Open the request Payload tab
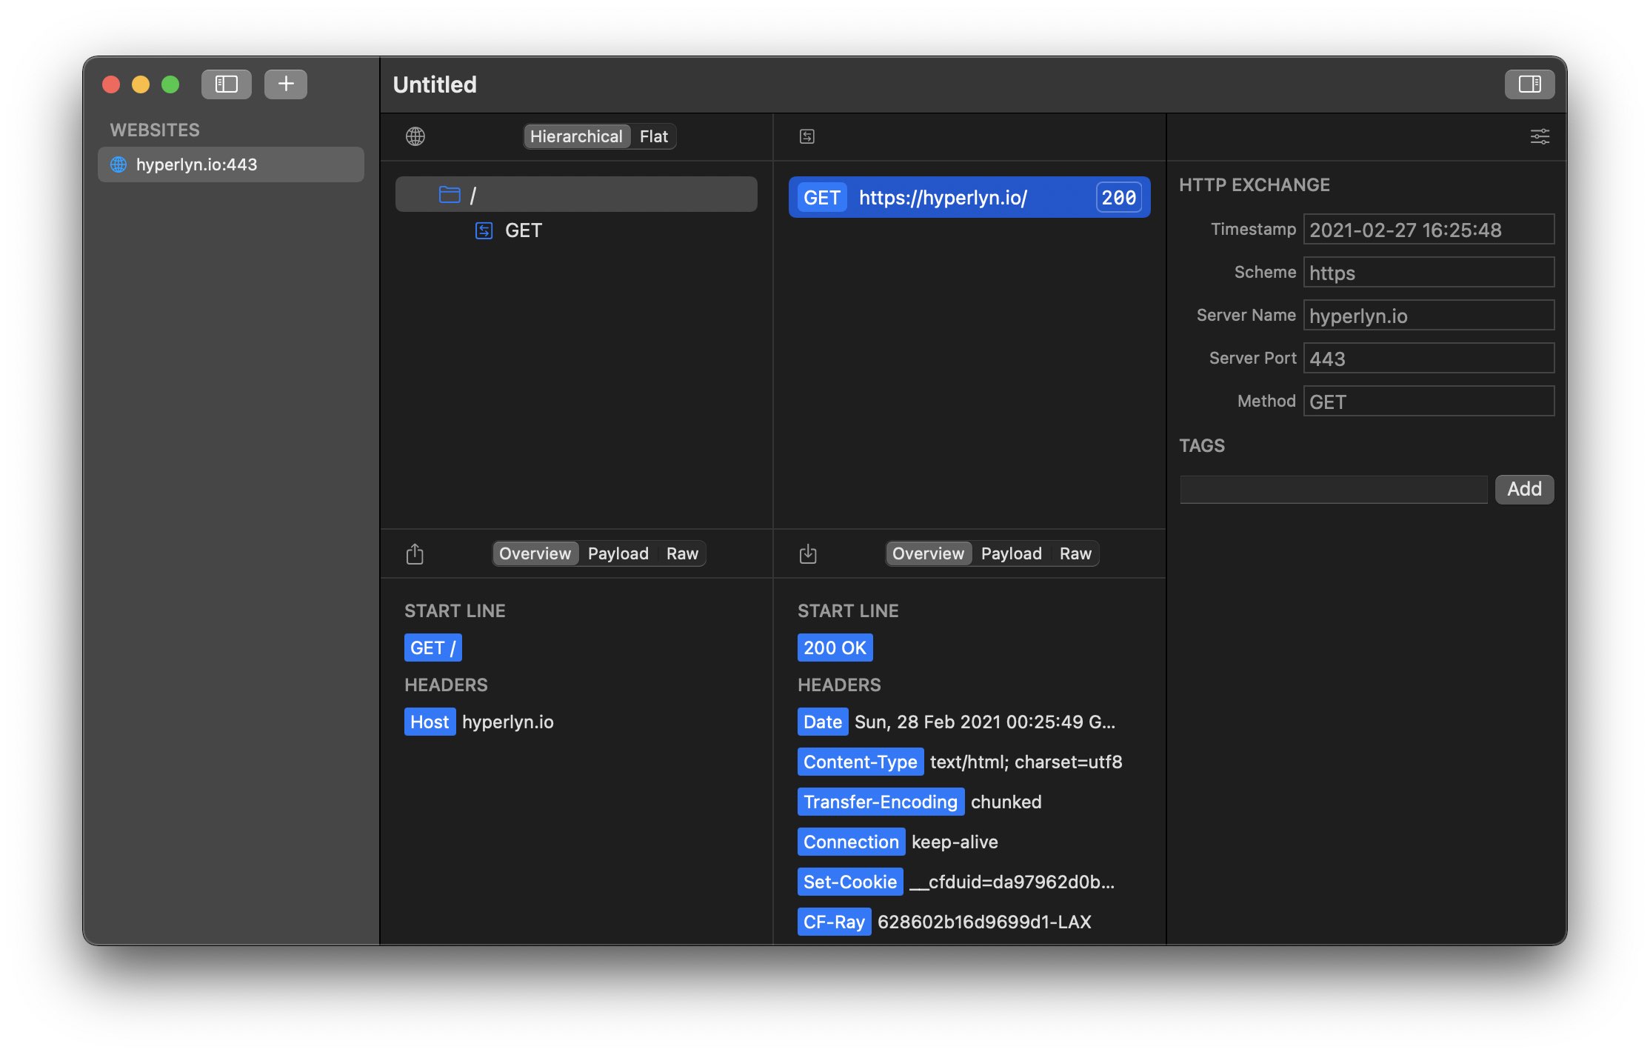 [618, 554]
